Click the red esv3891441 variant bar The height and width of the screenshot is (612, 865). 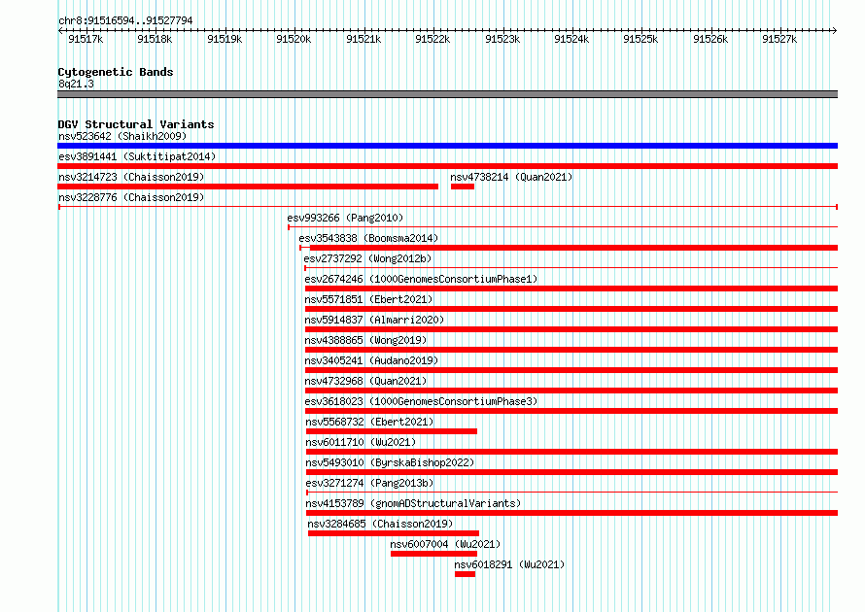pos(447,166)
